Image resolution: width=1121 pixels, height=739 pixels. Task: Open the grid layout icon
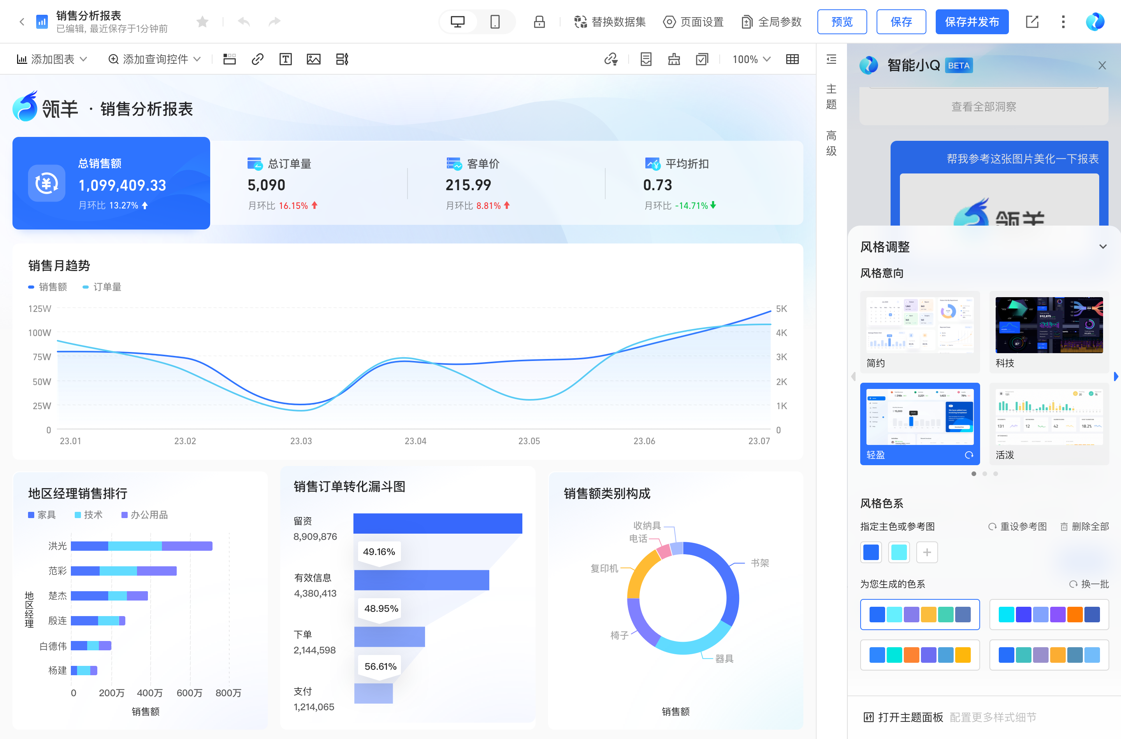pyautogui.click(x=792, y=59)
